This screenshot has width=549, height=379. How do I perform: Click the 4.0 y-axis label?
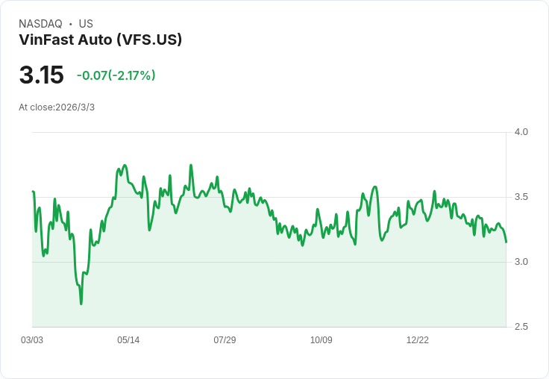pos(521,132)
